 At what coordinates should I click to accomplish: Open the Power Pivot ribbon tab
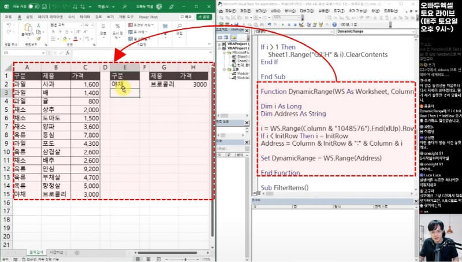(147, 17)
